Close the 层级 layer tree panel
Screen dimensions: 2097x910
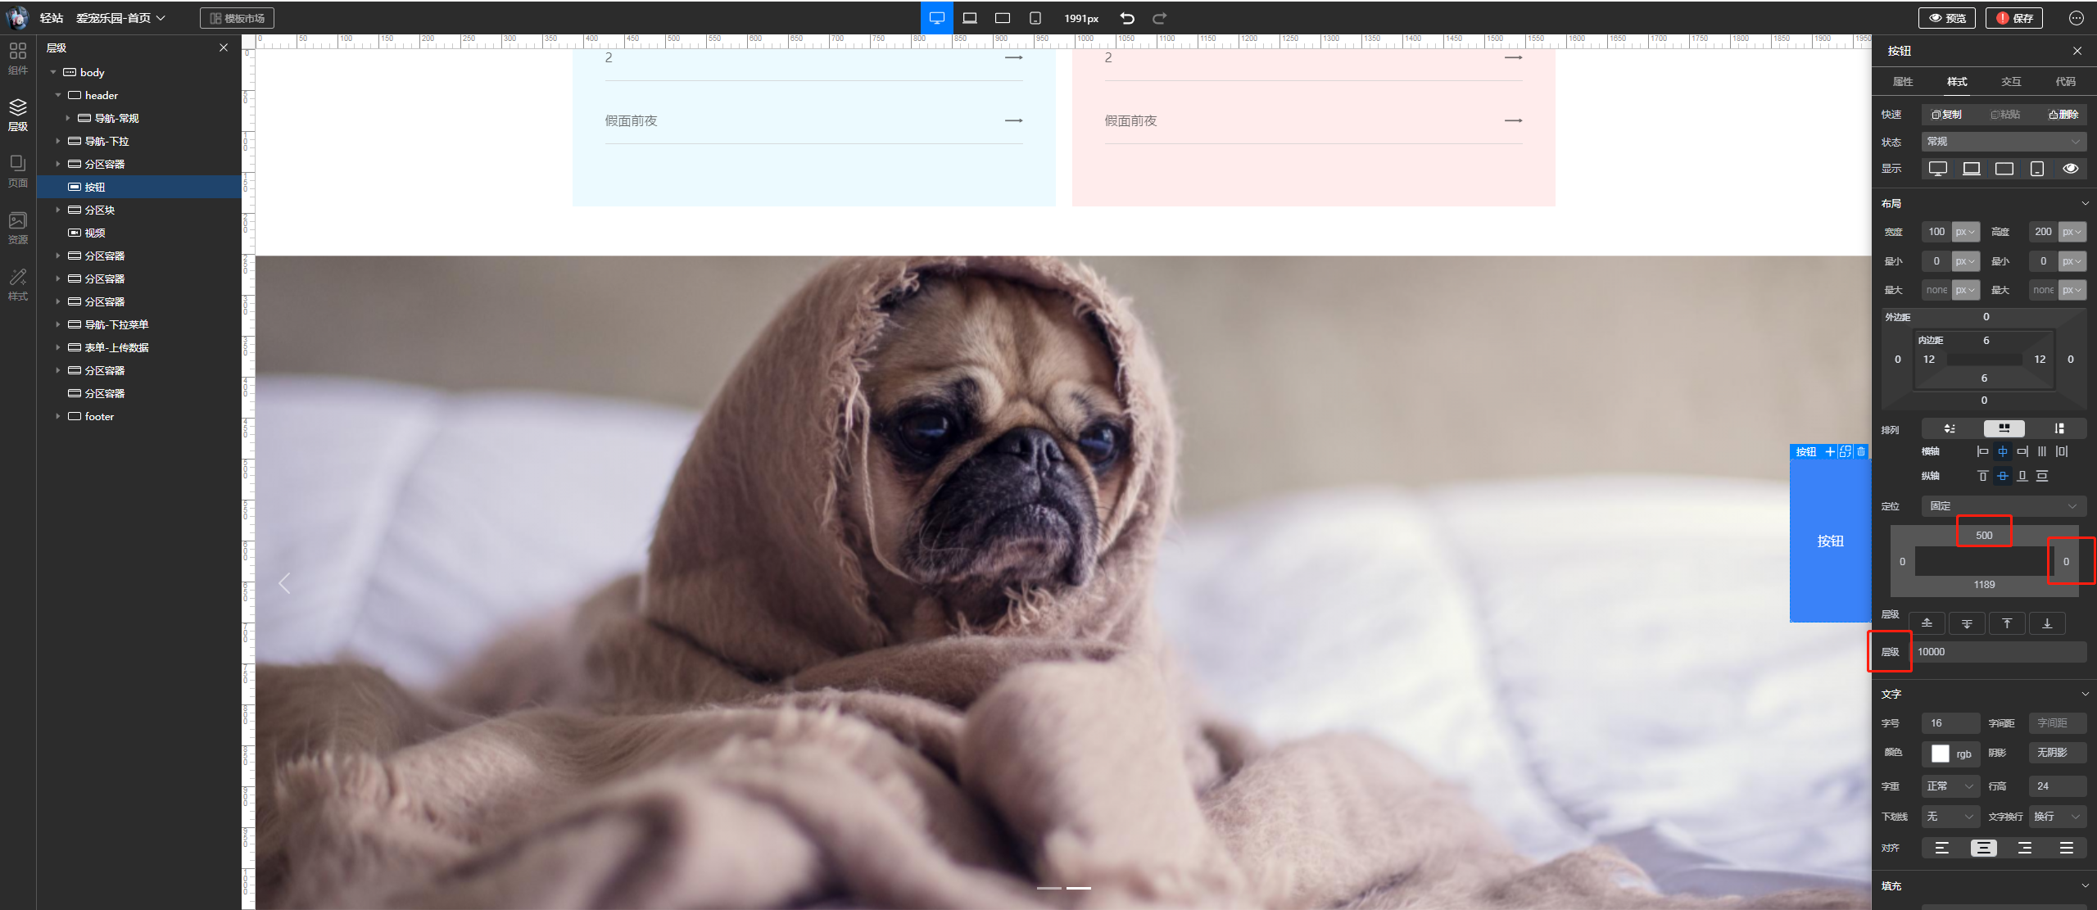224,48
